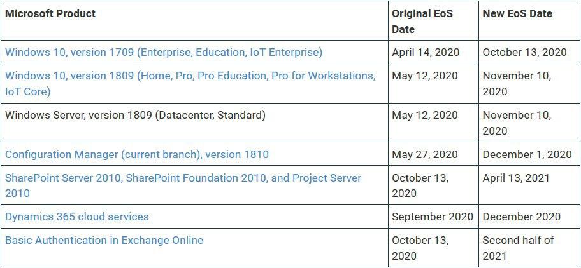Open the Dynamics 365 cloud services link
This screenshot has height=268, width=581.
[x=77, y=217]
